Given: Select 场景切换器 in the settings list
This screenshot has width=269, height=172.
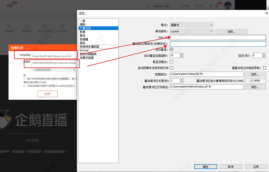Looking at the screenshot, I should click(x=98, y=58).
